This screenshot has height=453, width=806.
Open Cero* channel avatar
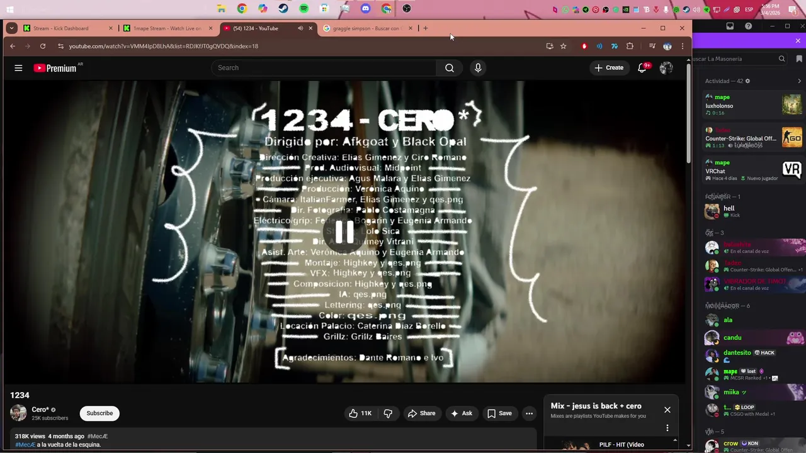(x=18, y=413)
